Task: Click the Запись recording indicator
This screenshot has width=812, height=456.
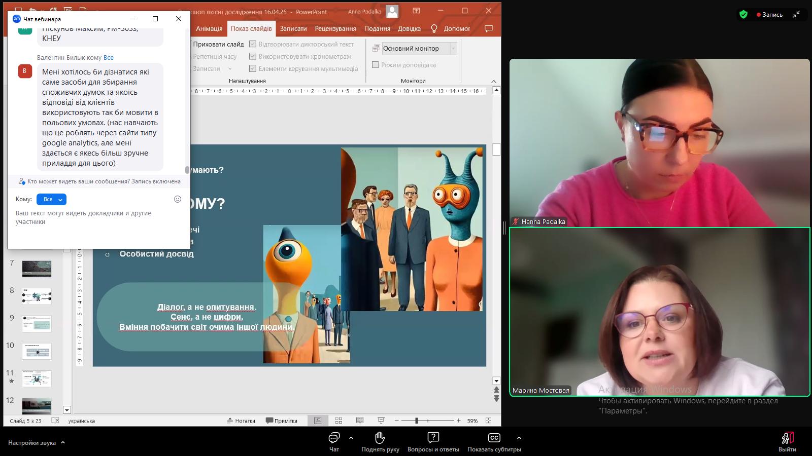Action: (770, 15)
